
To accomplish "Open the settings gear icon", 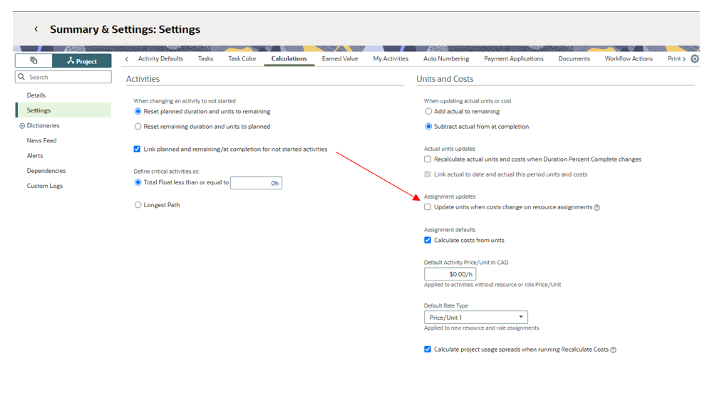I will click(x=695, y=59).
